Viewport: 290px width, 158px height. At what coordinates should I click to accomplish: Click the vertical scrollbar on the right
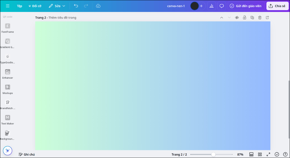(289, 109)
